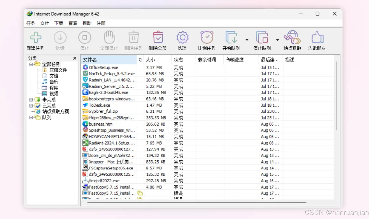Screen dimensions: 370x219
Task: Select HONEYCAM-SETUP-X64 file icon
Action: coord(85,136)
